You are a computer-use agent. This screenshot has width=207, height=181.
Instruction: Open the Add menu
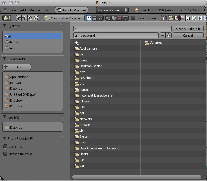click(x=23, y=10)
